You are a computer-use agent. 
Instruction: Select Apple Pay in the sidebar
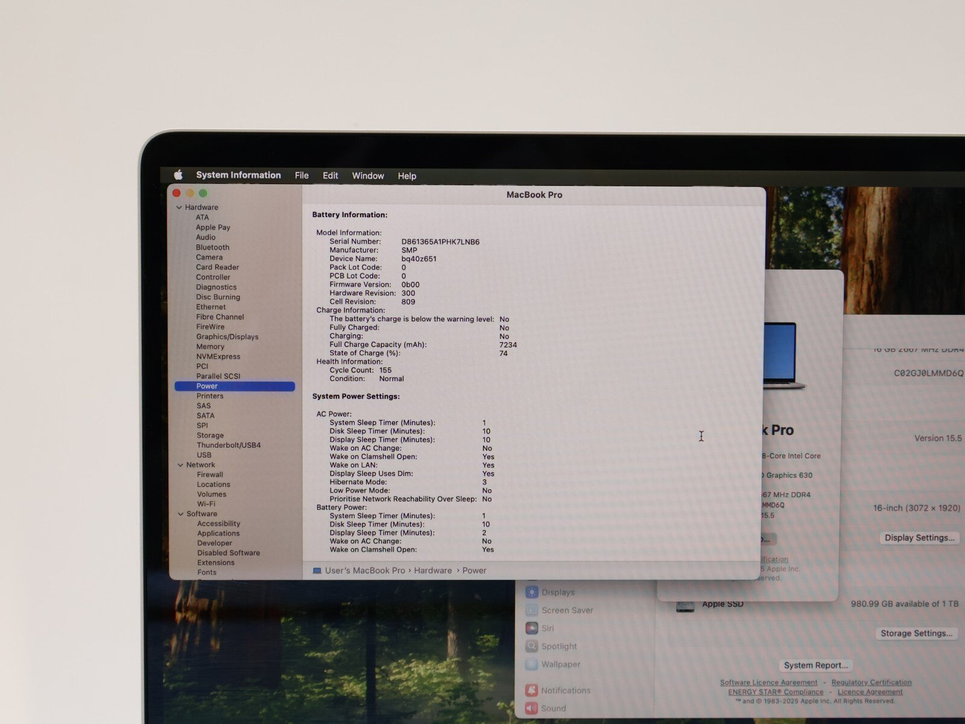coord(213,227)
